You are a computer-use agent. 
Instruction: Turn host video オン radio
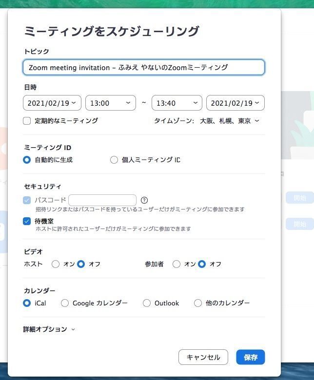[56, 264]
